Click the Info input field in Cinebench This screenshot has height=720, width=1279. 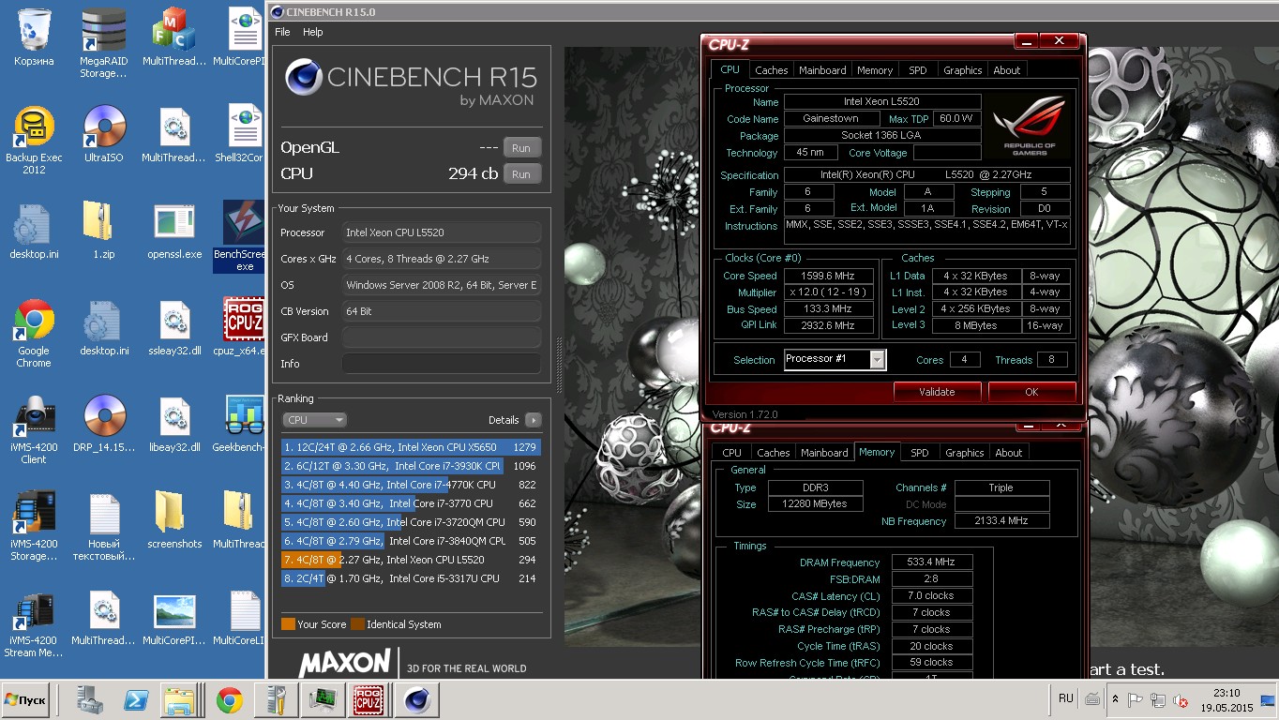tap(442, 364)
